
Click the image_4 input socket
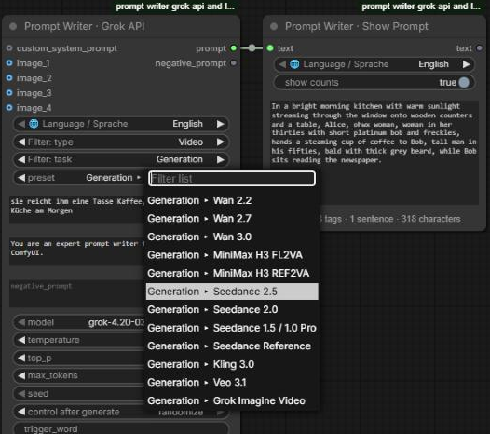point(9,108)
